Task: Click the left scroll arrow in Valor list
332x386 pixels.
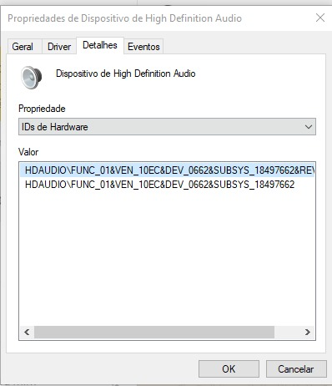Action: (27, 332)
